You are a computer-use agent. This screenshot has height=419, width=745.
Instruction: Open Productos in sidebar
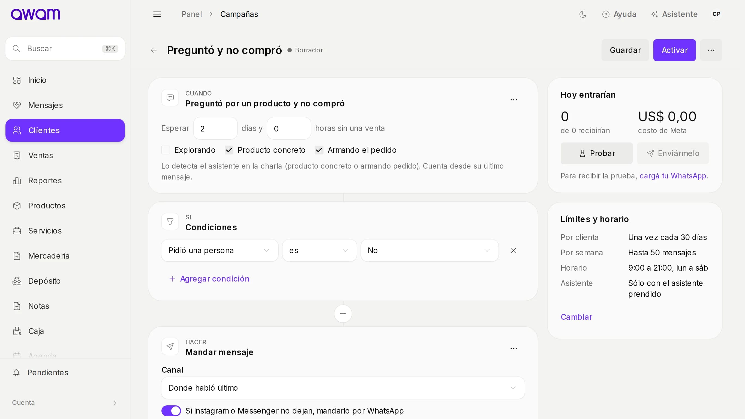coord(65,206)
